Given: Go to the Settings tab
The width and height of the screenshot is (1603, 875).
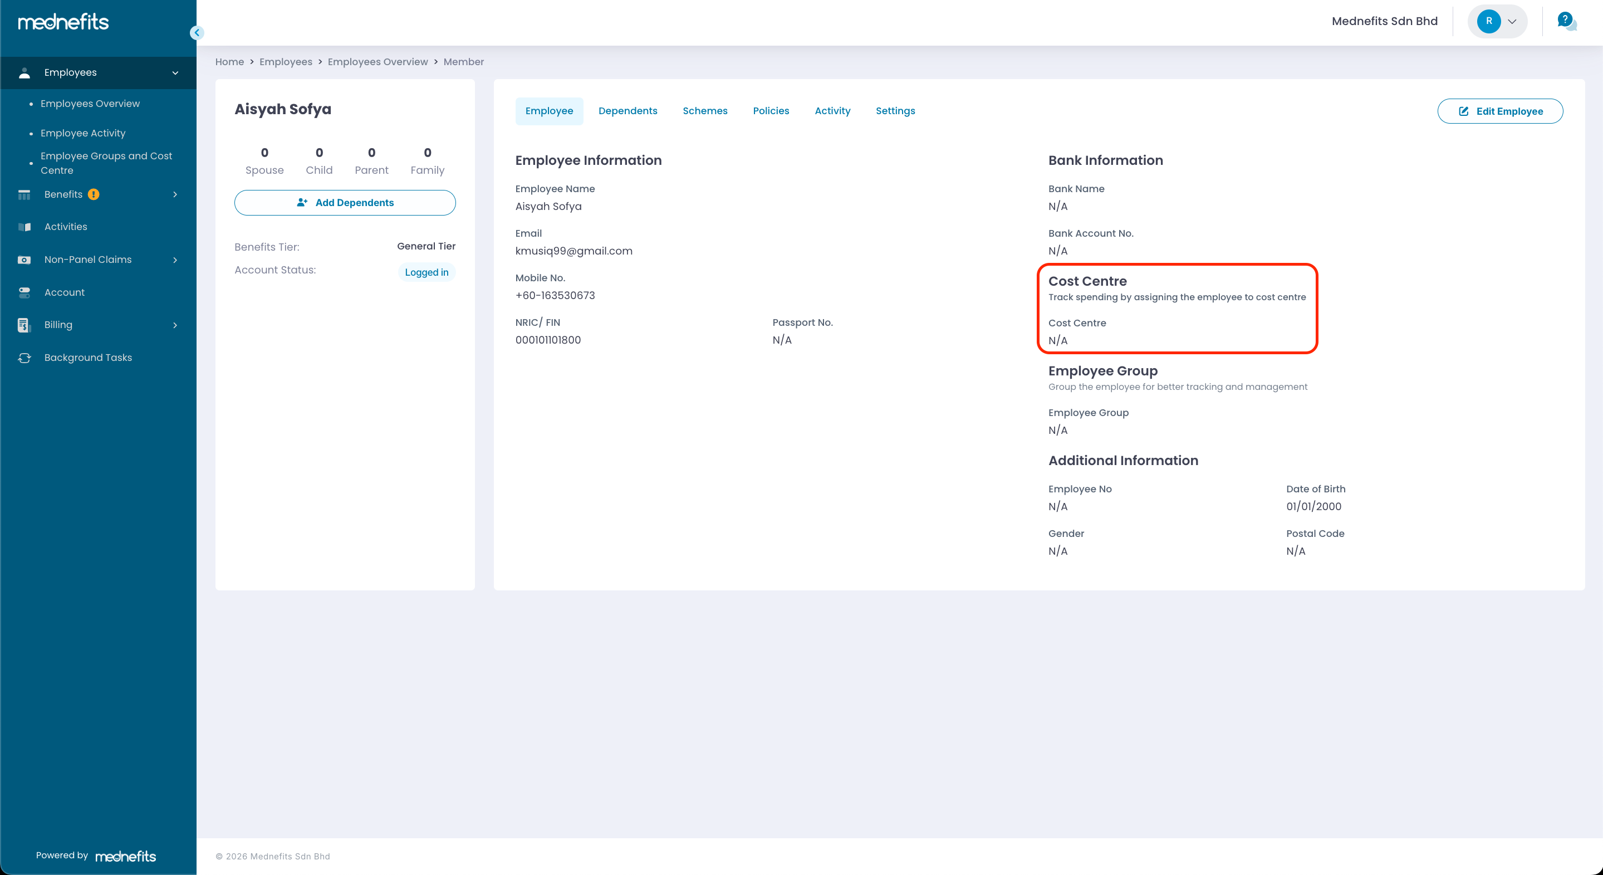Looking at the screenshot, I should tap(895, 111).
